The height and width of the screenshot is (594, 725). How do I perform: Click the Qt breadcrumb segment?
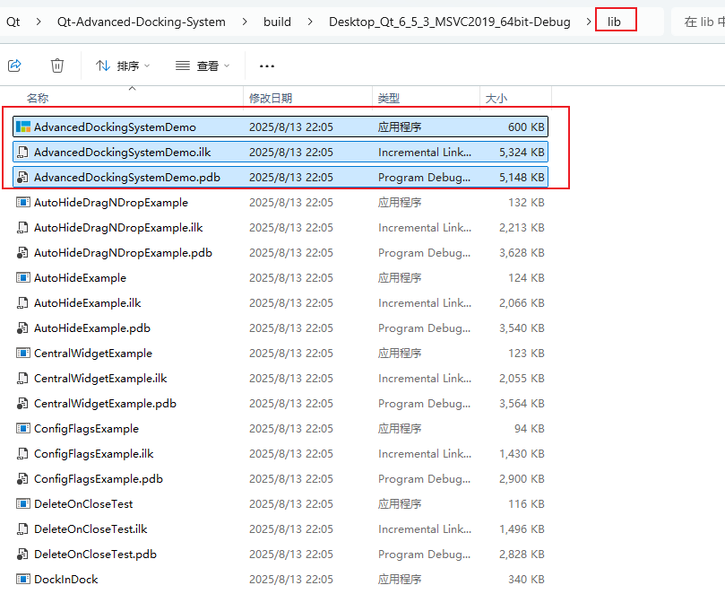pyautogui.click(x=13, y=22)
